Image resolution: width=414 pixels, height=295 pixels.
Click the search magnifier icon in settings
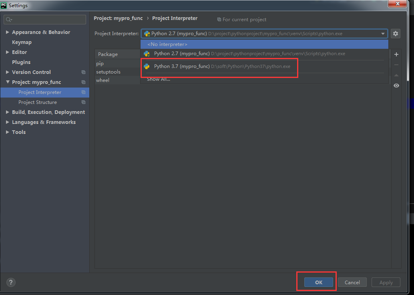(x=9, y=20)
